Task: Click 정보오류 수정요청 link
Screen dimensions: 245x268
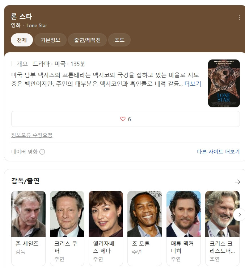Action: 32,135
